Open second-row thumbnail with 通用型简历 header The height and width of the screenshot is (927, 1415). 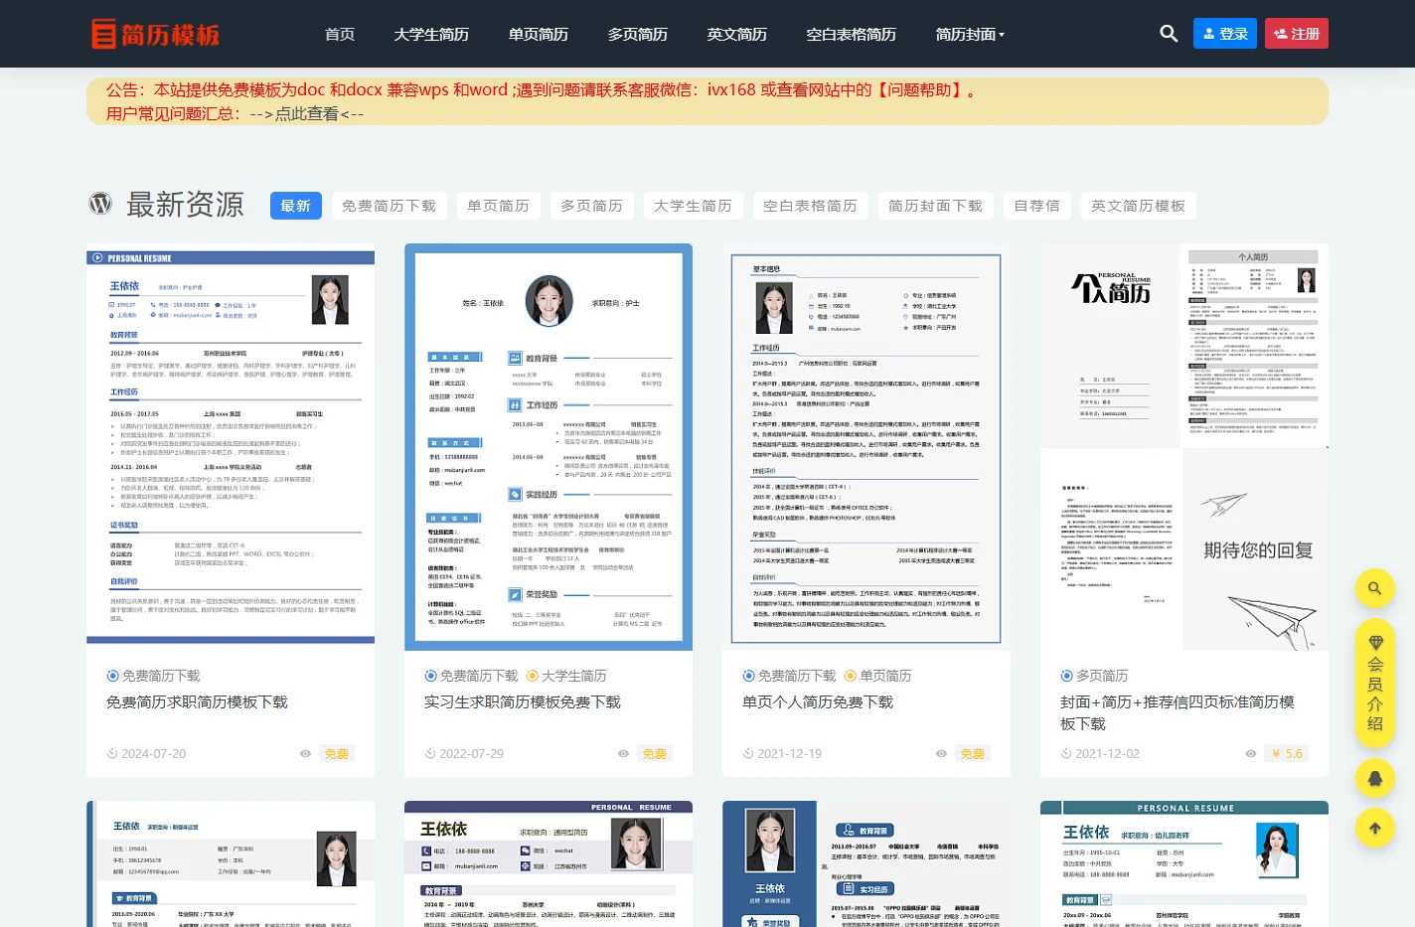(x=549, y=864)
